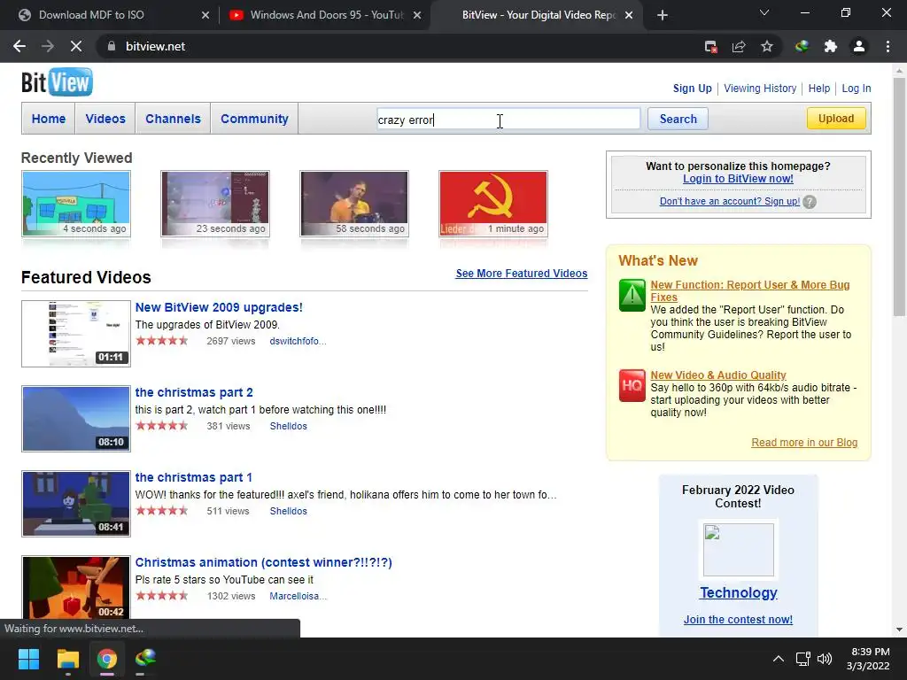Click the red HQ icon
Screen dimensions: 907x680
pyautogui.click(x=632, y=385)
